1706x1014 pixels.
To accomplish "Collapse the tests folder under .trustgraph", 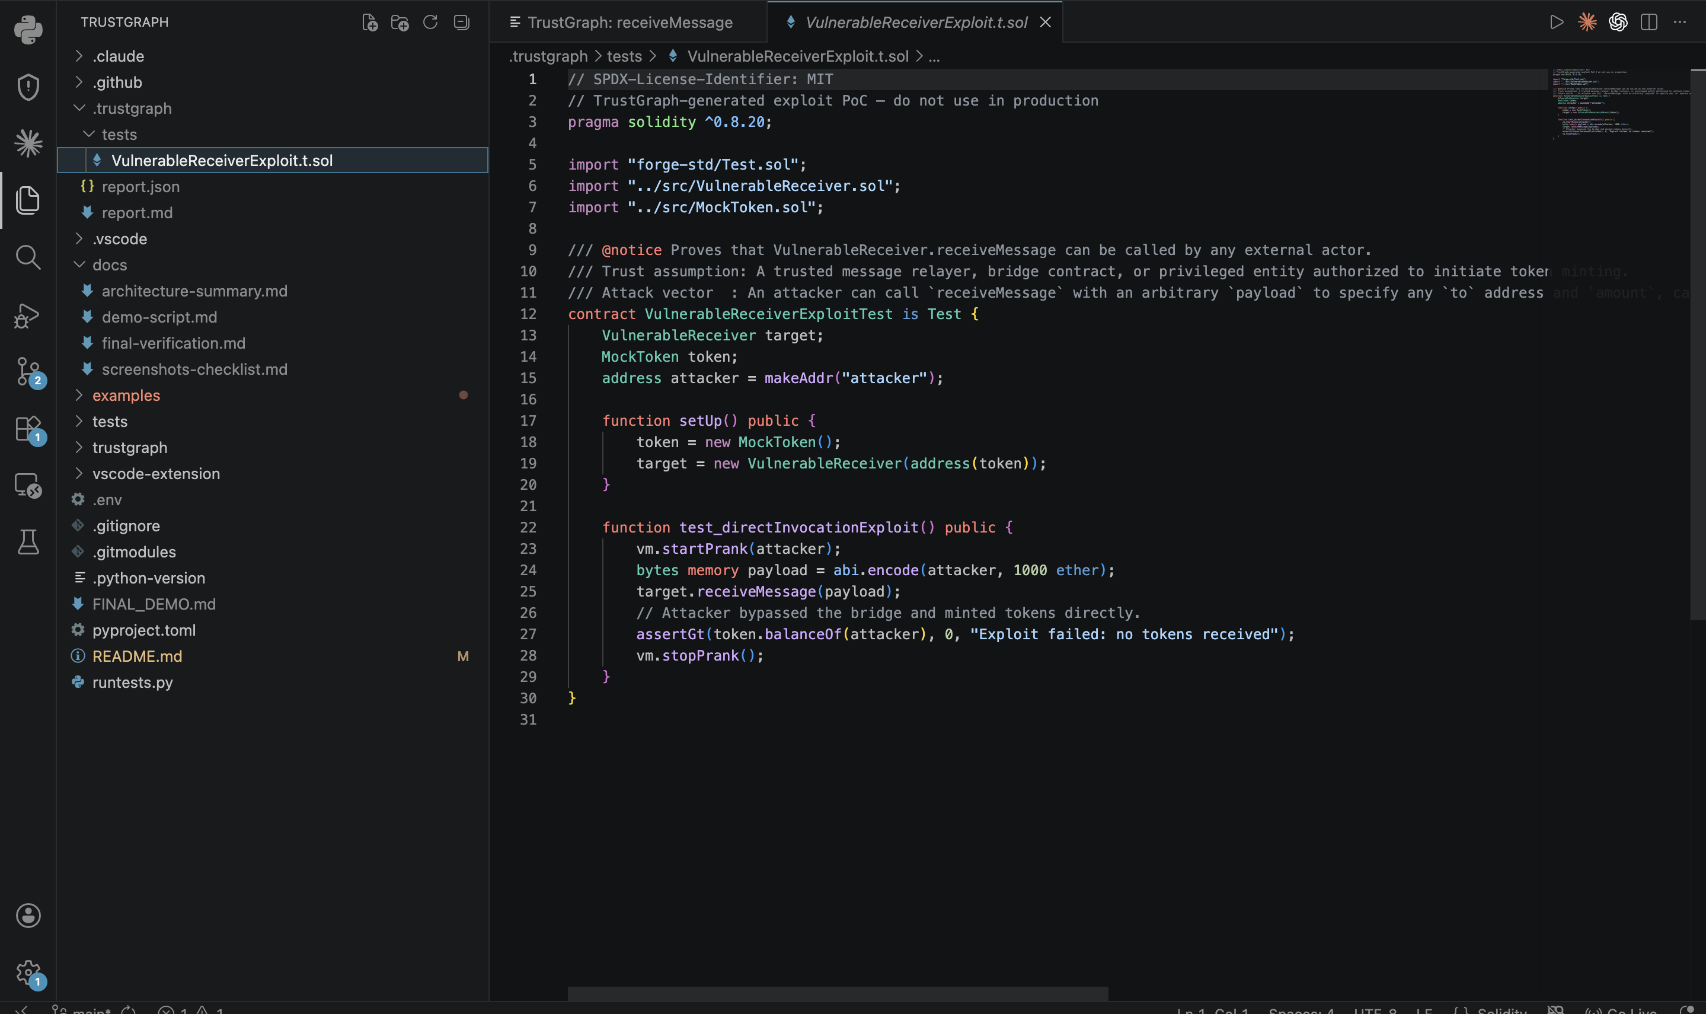I will point(273,134).
